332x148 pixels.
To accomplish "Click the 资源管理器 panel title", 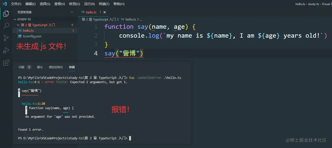I will click(x=25, y=12).
